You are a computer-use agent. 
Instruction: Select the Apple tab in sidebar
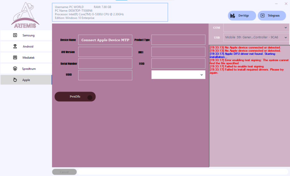[x=26, y=80]
